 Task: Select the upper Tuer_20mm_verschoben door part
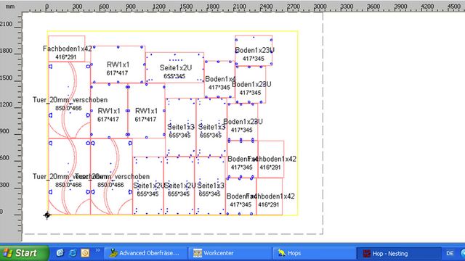pos(69,100)
